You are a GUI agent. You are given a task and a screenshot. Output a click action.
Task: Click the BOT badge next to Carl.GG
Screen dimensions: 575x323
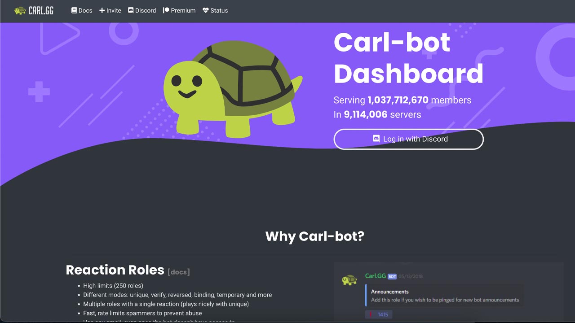click(392, 276)
